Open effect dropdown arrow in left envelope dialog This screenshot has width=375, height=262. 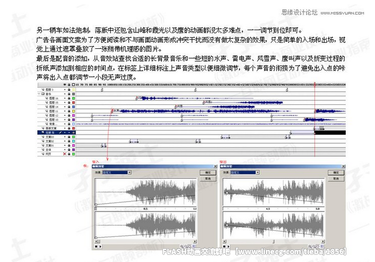click(129, 172)
